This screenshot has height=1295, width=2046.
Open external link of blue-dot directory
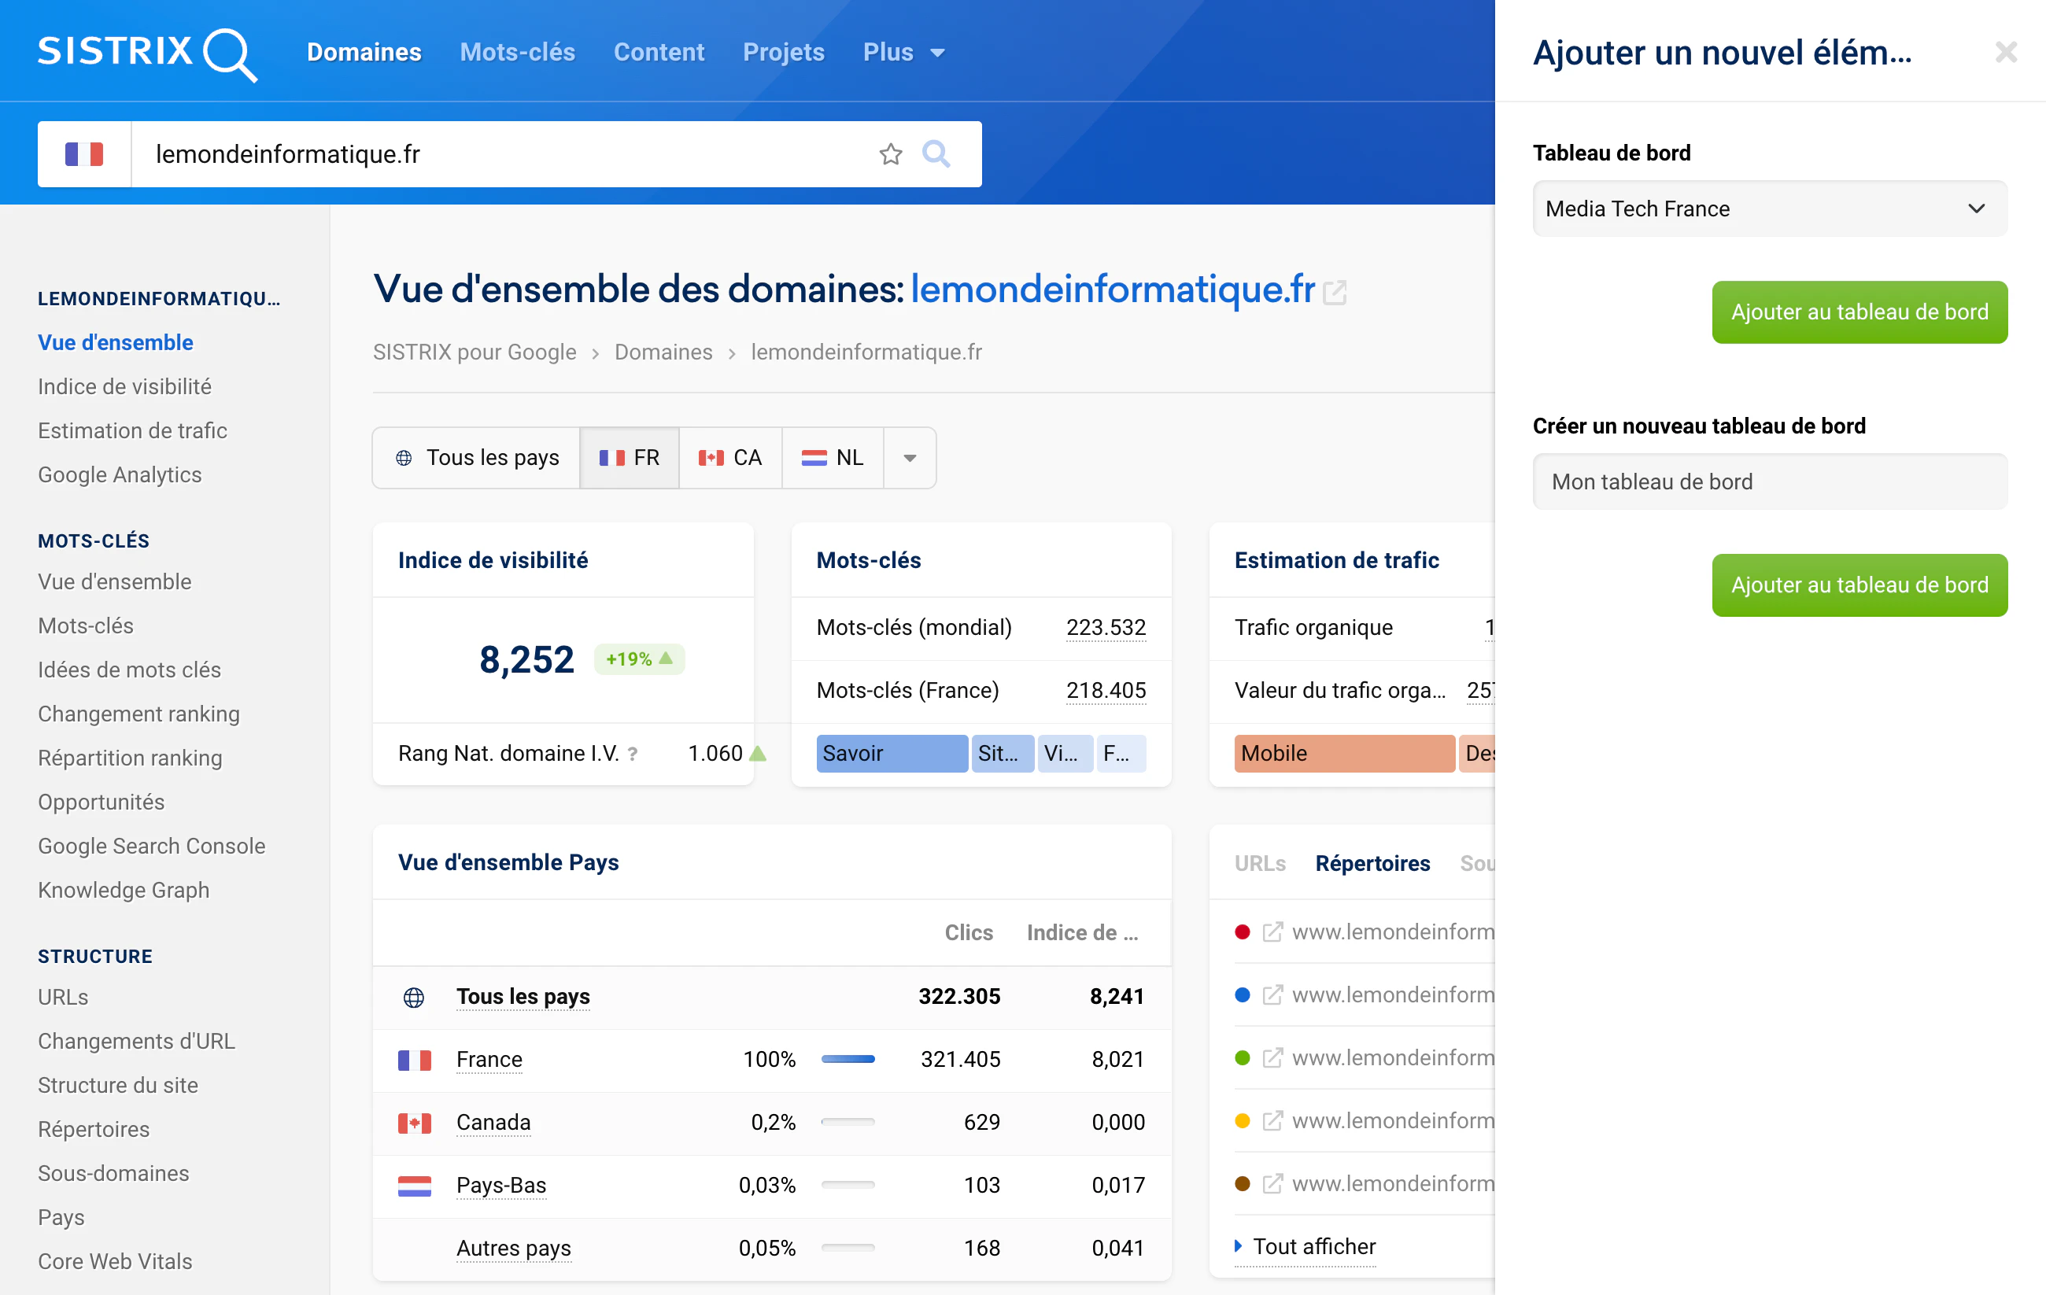[1272, 995]
